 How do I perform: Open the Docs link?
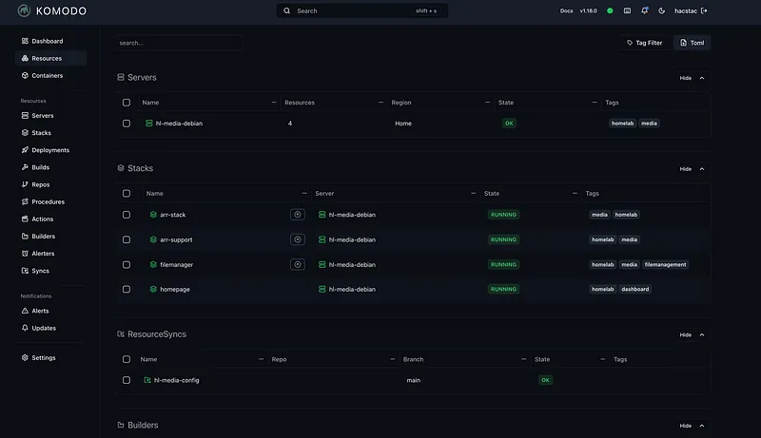click(567, 11)
